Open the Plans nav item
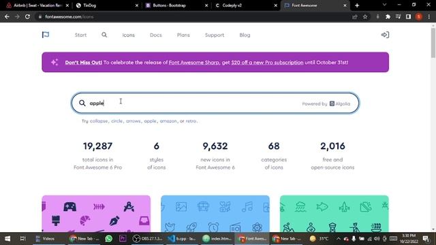The image size is (436, 245). click(x=183, y=35)
